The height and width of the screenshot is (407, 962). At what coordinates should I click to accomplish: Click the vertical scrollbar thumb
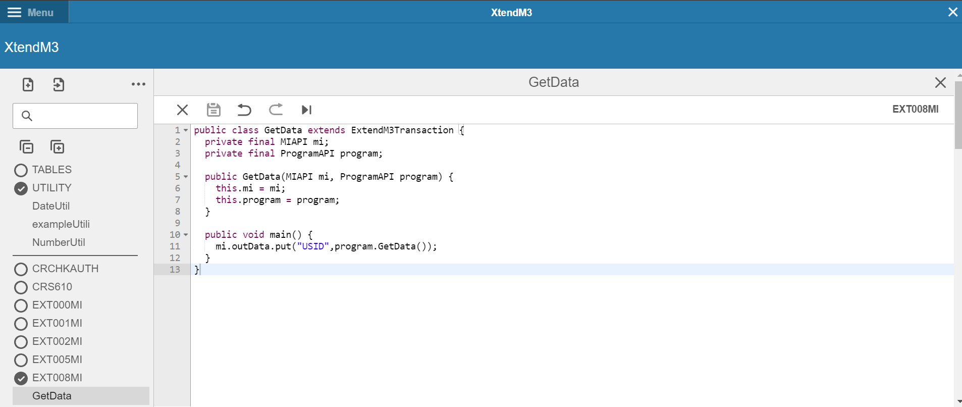[958, 115]
